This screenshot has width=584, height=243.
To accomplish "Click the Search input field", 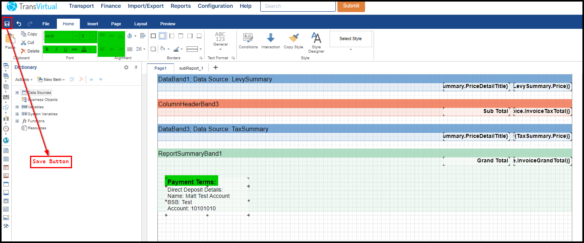I will pos(298,6).
